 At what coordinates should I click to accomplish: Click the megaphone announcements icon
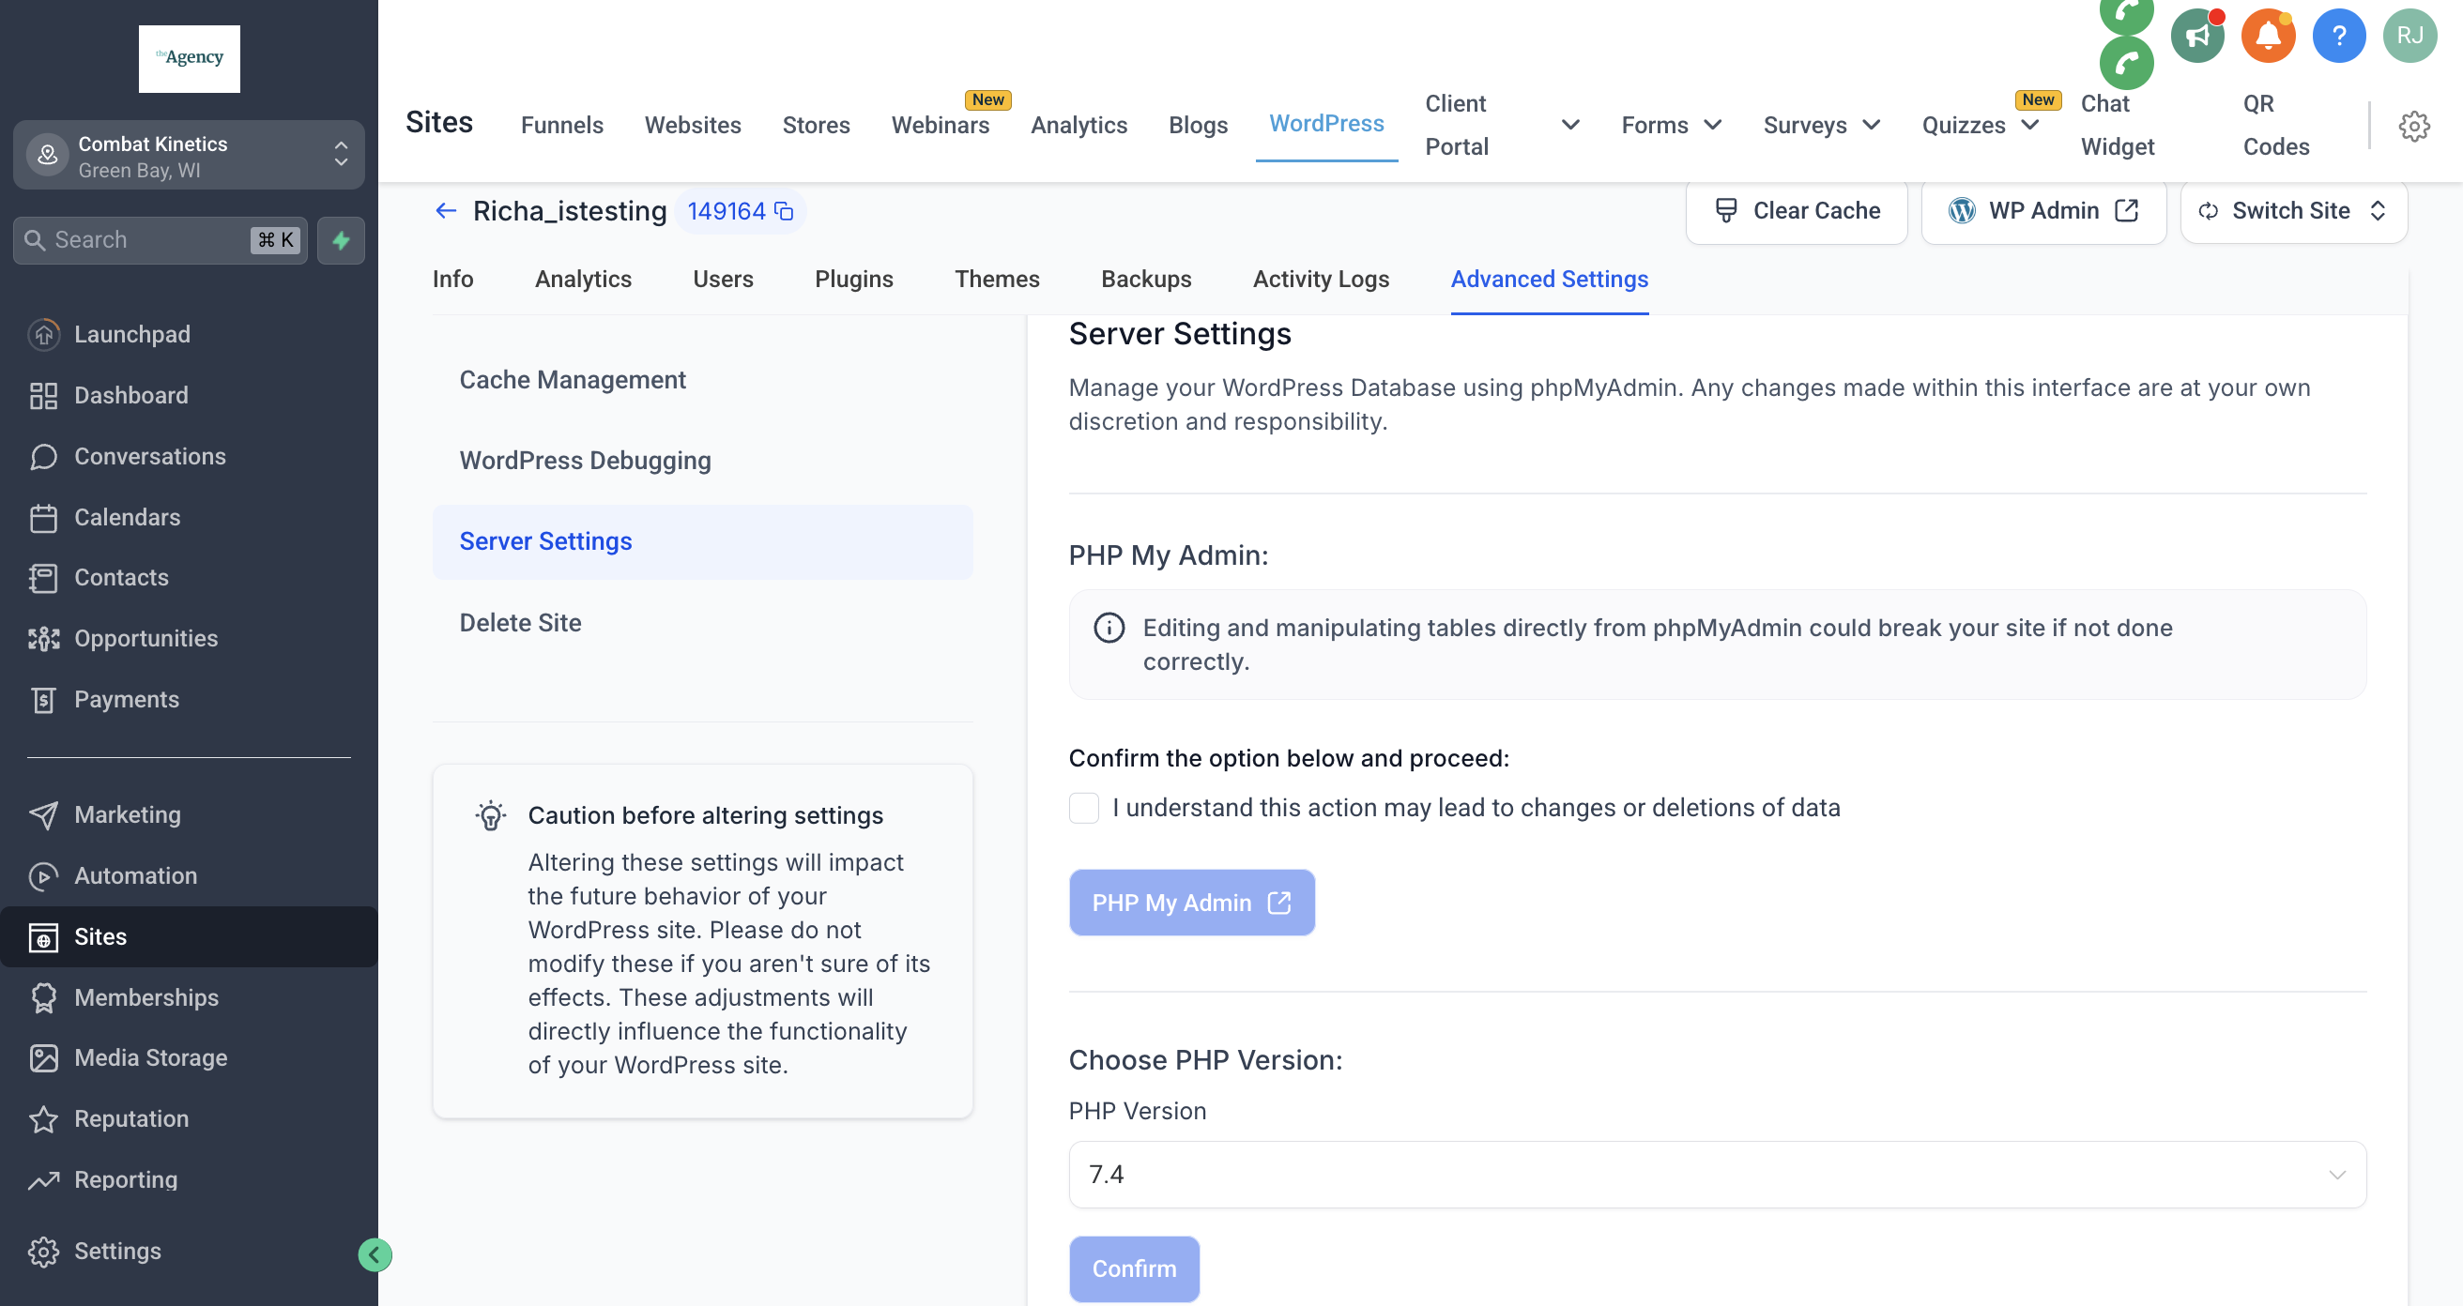click(x=2196, y=37)
